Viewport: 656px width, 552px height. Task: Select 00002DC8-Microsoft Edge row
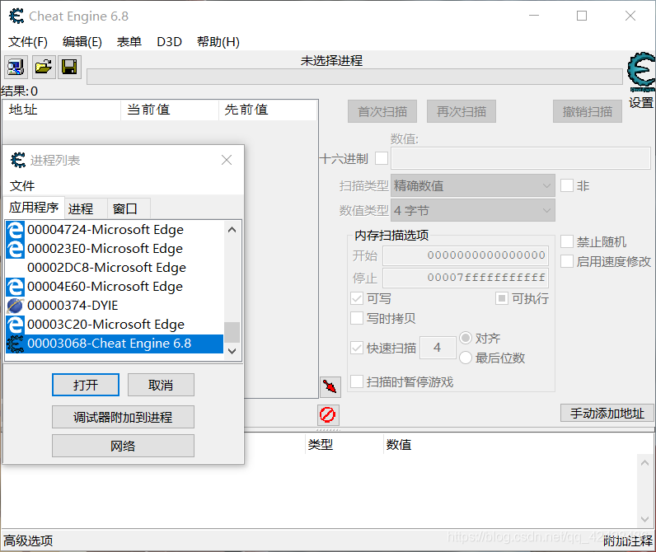(x=115, y=268)
